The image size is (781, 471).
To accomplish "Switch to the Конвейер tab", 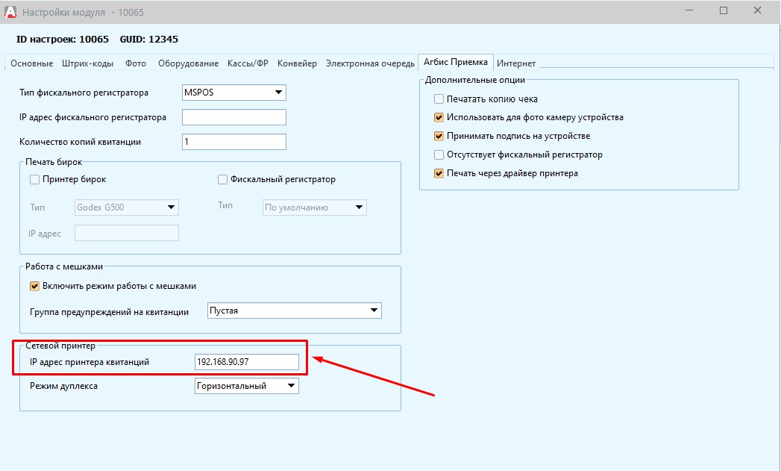I will coord(297,63).
